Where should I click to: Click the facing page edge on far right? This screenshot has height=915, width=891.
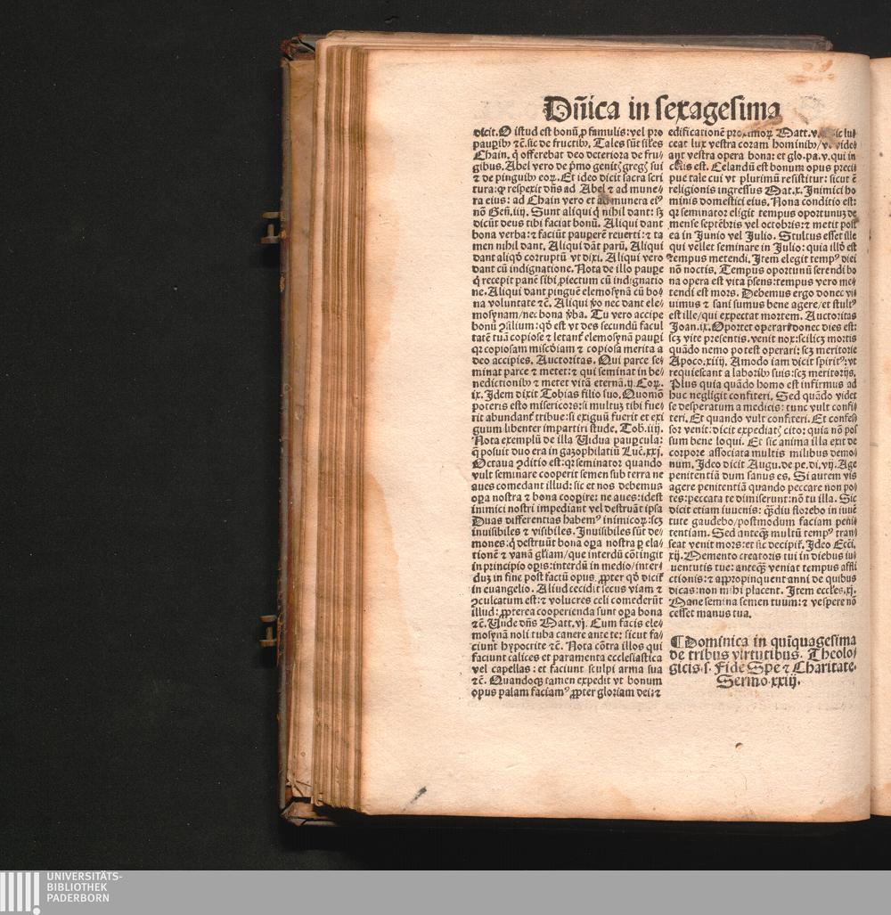pyautogui.click(x=879, y=428)
